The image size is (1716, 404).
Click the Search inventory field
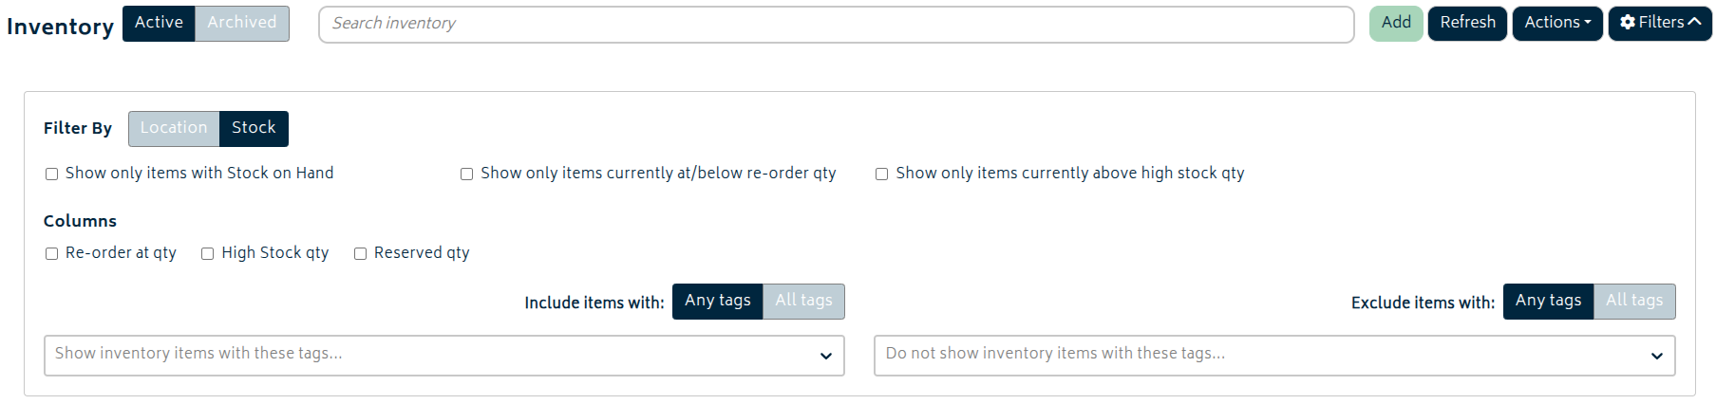click(836, 24)
